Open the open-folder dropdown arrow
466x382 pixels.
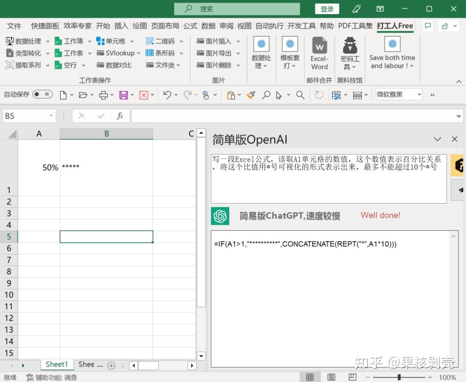(x=92, y=95)
